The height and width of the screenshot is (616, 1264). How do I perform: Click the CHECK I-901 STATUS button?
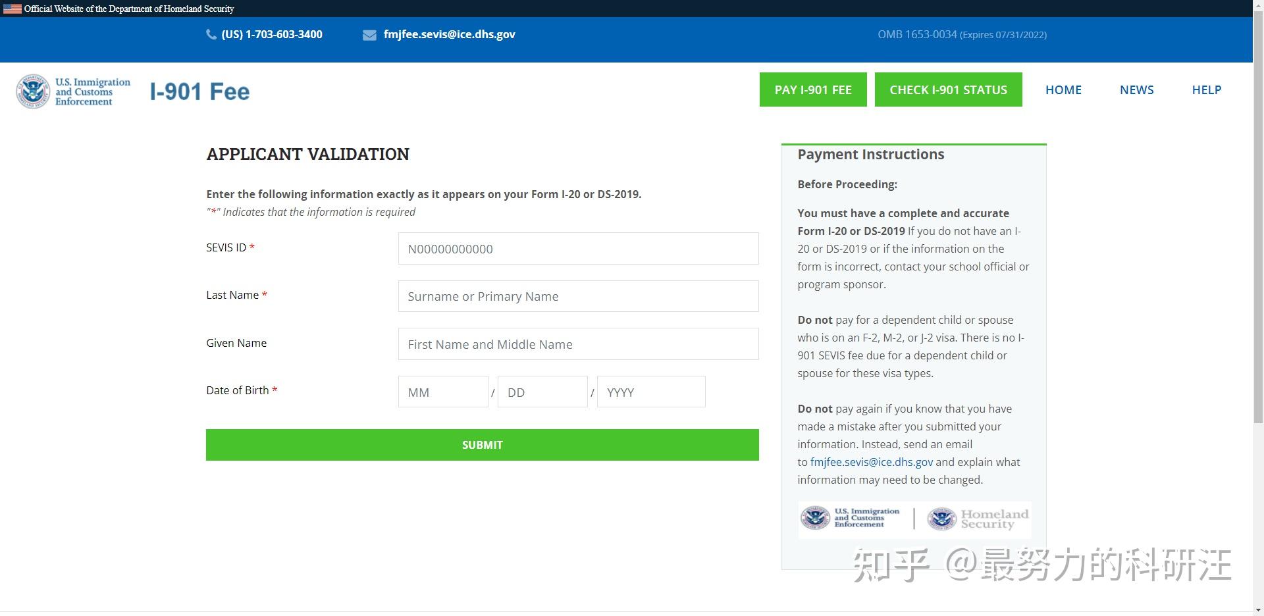948,90
